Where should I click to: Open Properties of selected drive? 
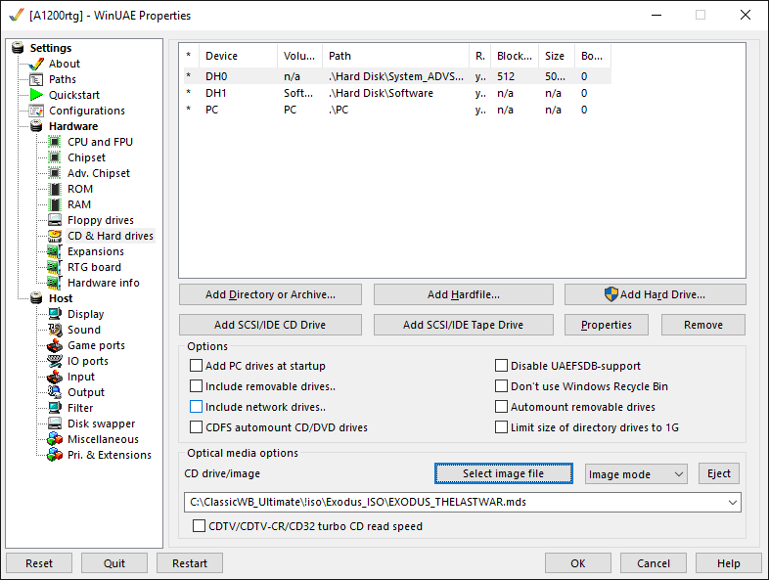tap(607, 325)
